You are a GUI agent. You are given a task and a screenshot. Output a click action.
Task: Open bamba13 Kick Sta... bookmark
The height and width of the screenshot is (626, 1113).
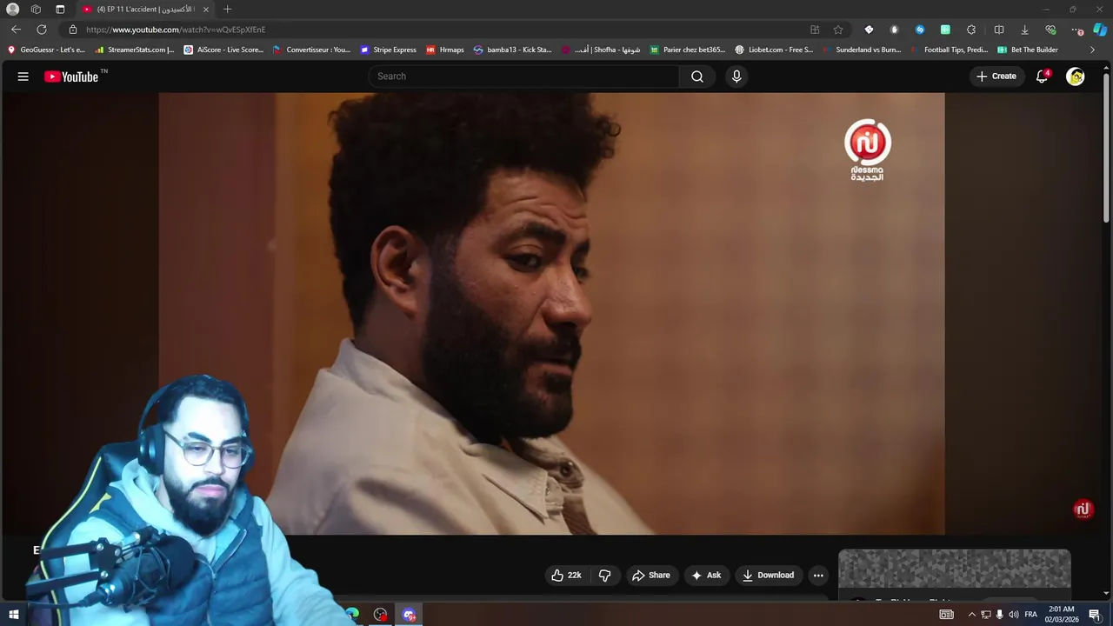[513, 50]
